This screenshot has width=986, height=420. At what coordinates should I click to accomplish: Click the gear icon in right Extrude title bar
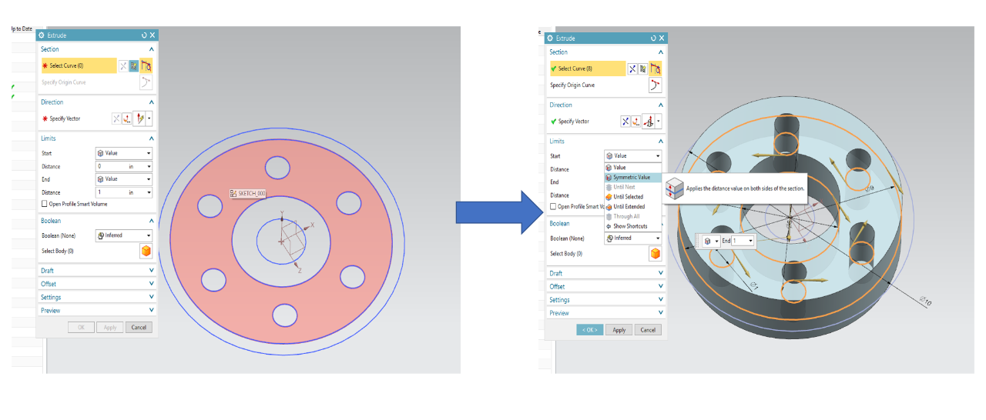550,38
